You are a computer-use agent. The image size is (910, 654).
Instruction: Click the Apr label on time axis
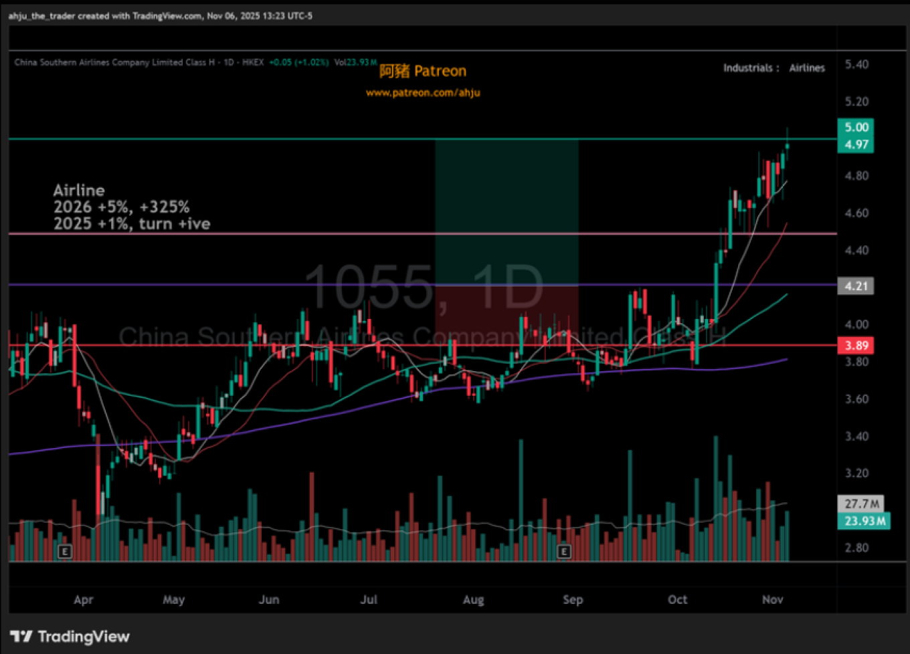(84, 599)
